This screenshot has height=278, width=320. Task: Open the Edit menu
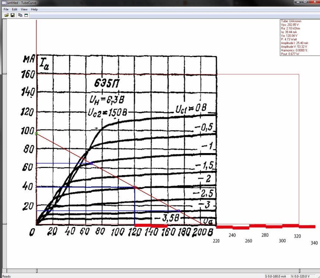tap(14, 9)
